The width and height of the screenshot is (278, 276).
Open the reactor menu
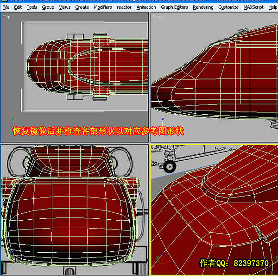click(124, 7)
